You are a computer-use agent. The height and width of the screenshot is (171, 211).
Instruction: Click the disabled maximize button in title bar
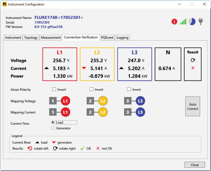click(x=192, y=4)
